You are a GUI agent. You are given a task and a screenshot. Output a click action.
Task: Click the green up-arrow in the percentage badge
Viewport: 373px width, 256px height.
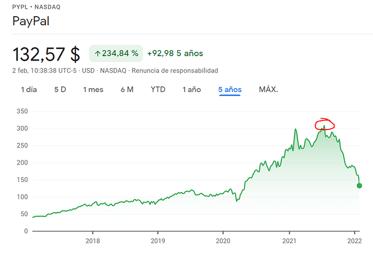97,53
